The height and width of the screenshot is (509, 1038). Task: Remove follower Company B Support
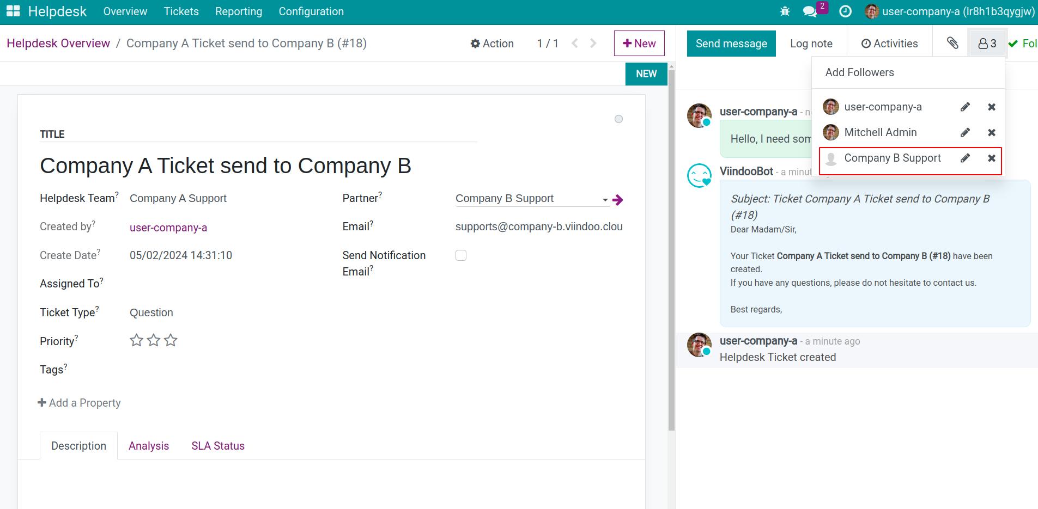click(x=992, y=158)
